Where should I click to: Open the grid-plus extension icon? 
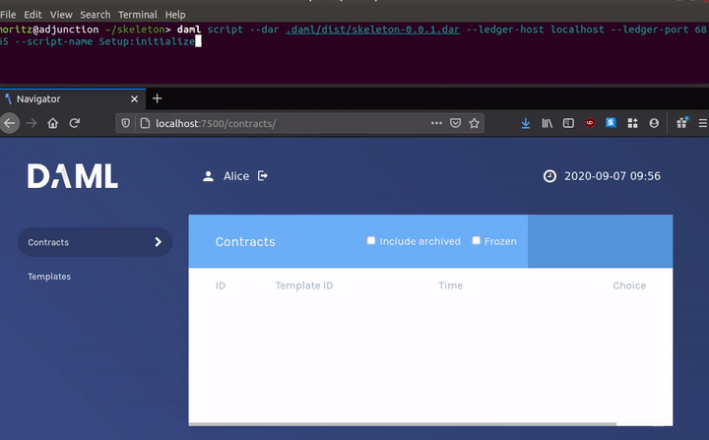click(632, 123)
